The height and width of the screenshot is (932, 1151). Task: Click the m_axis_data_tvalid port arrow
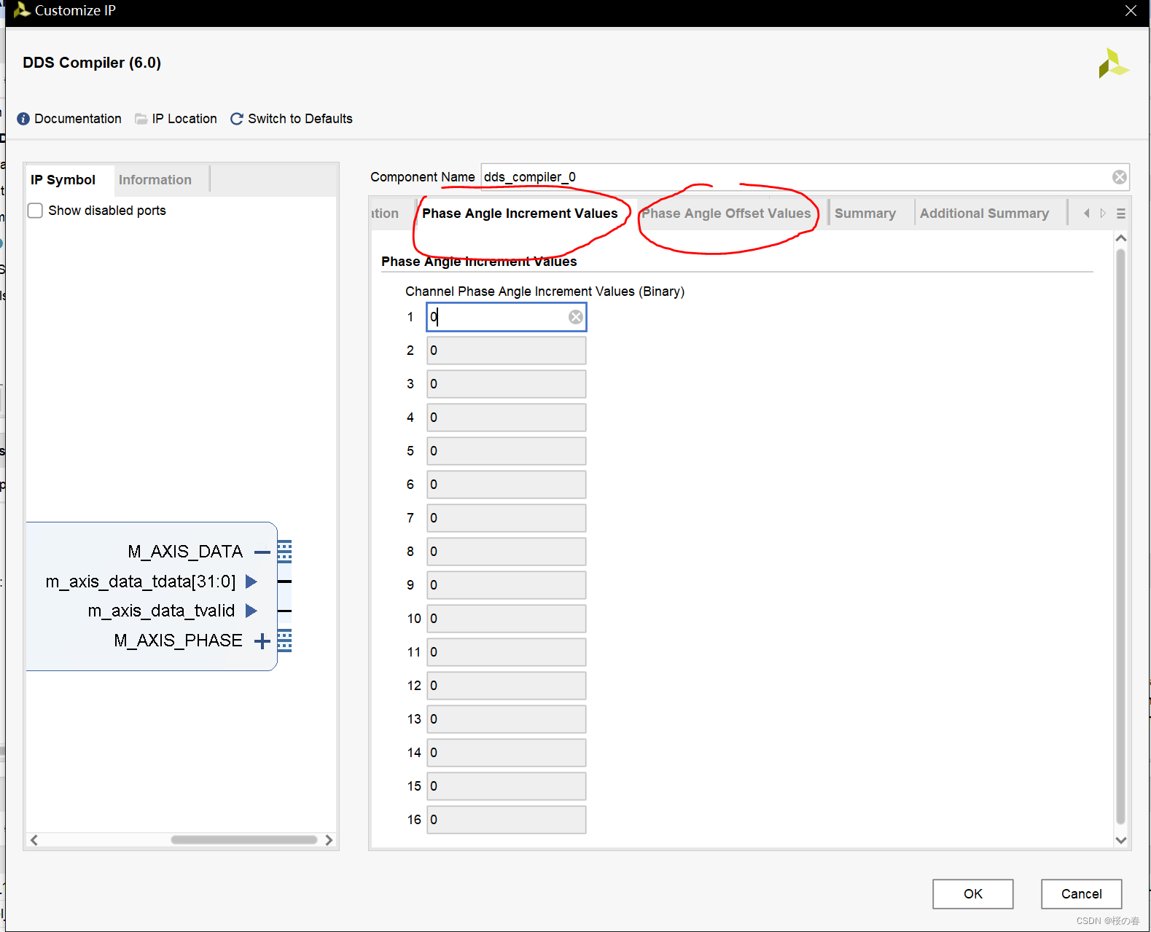pyautogui.click(x=251, y=611)
